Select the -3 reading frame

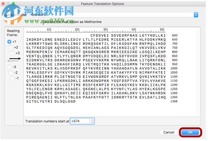click(9, 67)
